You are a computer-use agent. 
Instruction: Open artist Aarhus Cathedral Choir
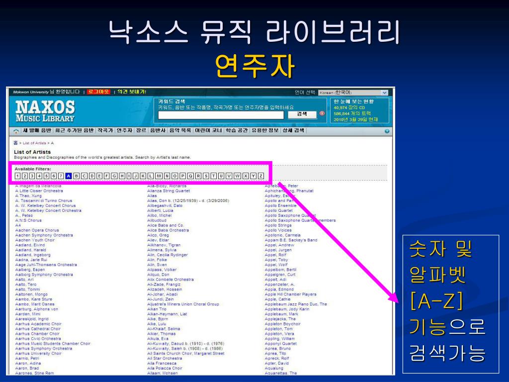(x=38, y=329)
